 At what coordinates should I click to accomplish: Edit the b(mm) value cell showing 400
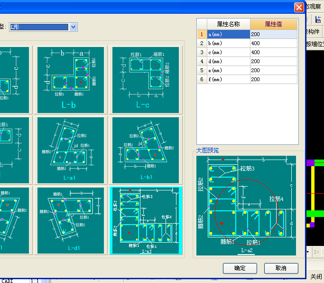[273, 43]
